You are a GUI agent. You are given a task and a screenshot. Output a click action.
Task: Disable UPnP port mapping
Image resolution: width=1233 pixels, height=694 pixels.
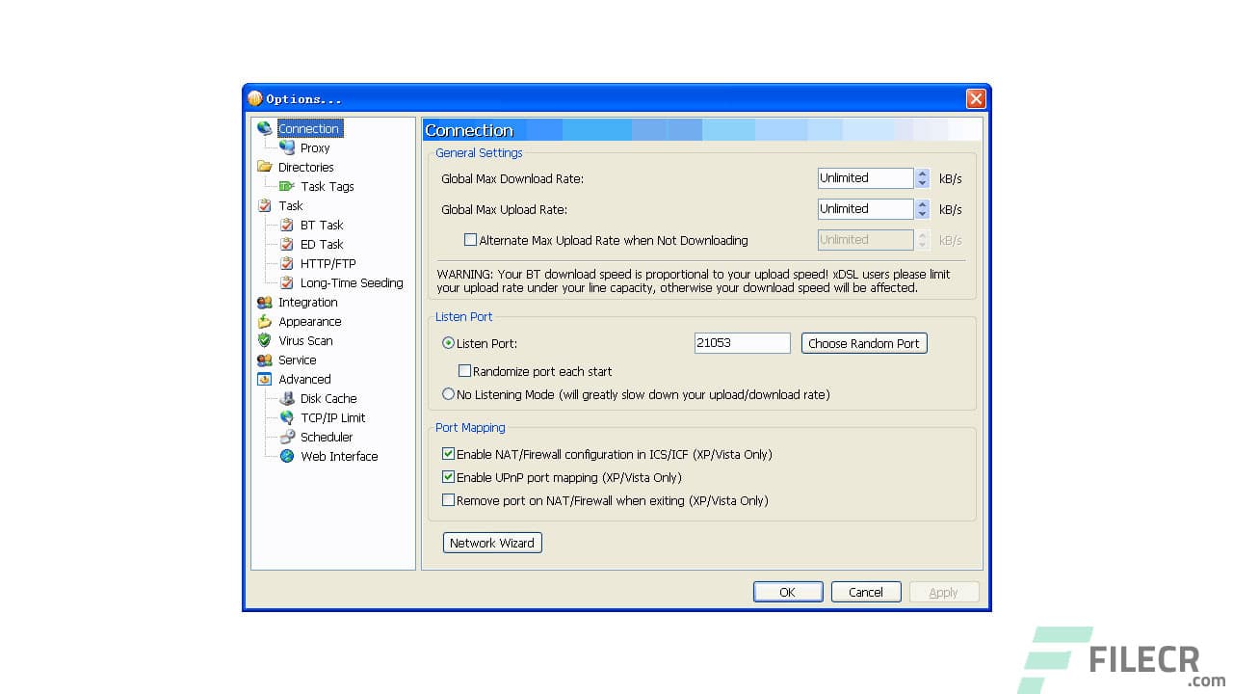[x=449, y=477]
